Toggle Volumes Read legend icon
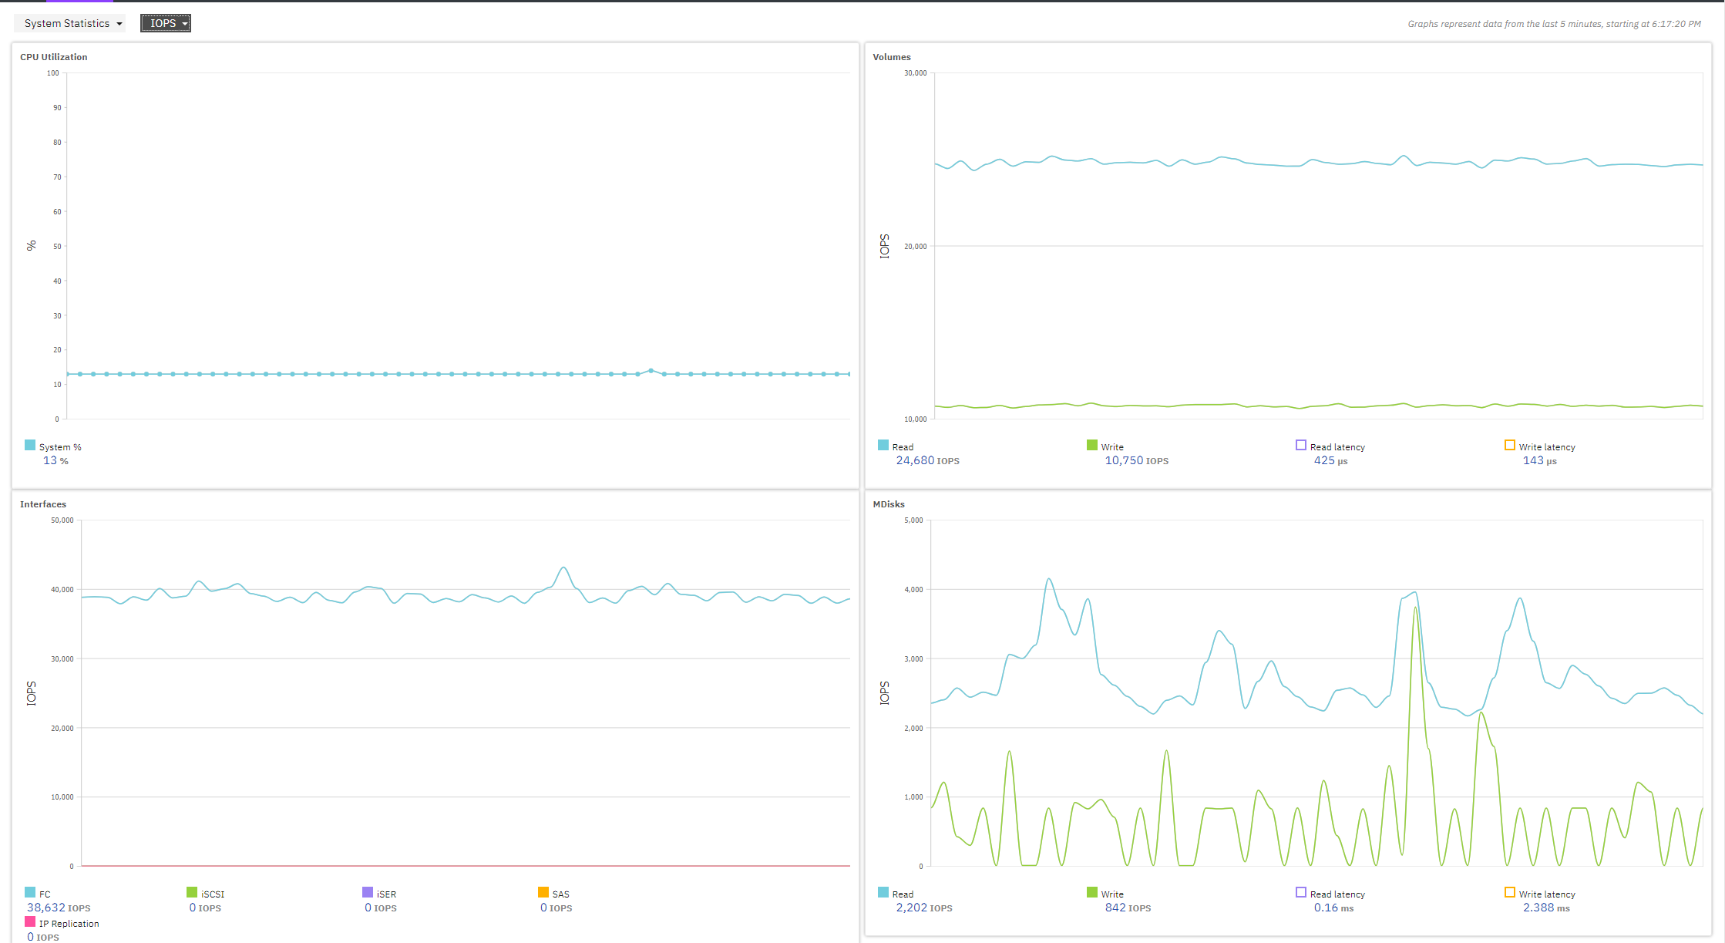This screenshot has height=943, width=1725. [x=883, y=445]
